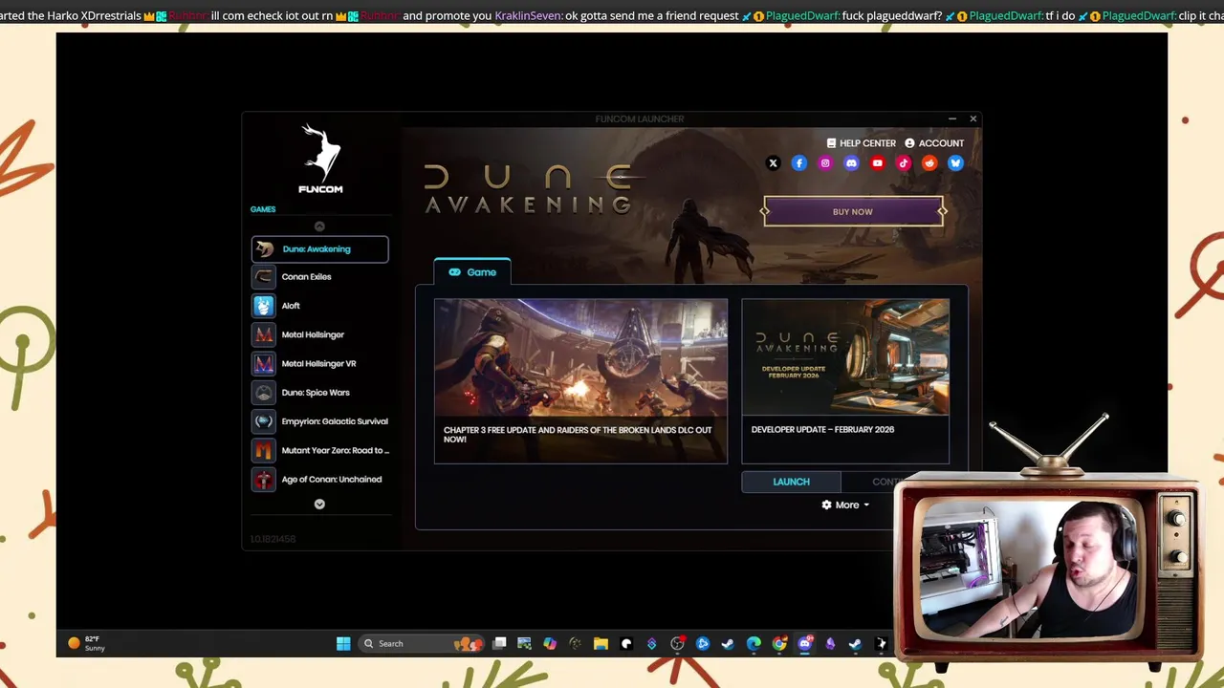Expand the More options dropdown

[845, 505]
